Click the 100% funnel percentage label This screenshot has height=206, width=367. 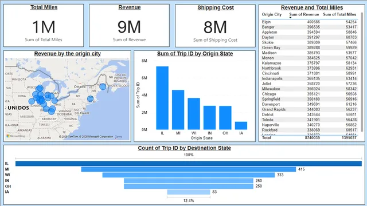189,155
